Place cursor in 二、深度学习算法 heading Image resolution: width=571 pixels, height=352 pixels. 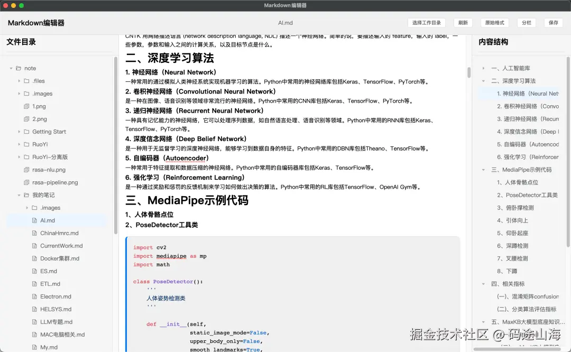[169, 58]
